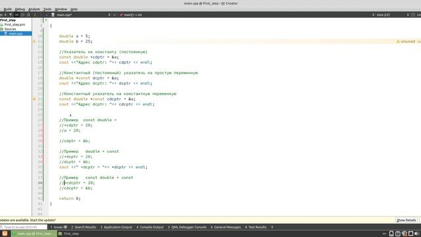The height and width of the screenshot is (237, 421).
Task: Click the removable drive tray icon
Action: 391,234
